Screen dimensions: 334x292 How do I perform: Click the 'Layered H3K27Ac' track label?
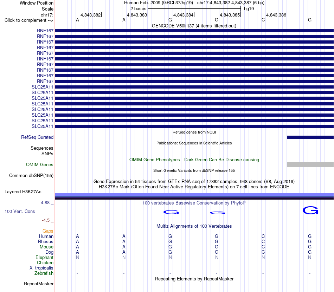(23, 192)
